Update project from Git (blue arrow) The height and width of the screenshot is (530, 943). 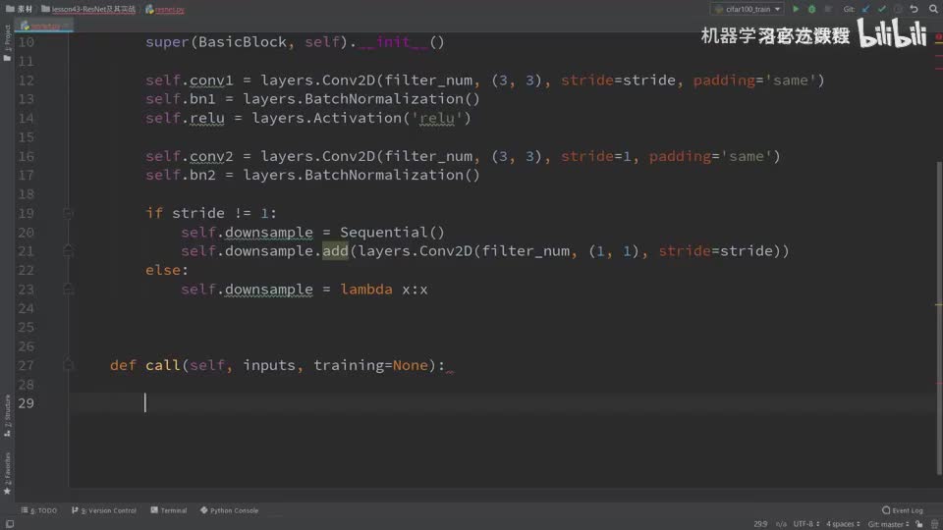tap(866, 9)
